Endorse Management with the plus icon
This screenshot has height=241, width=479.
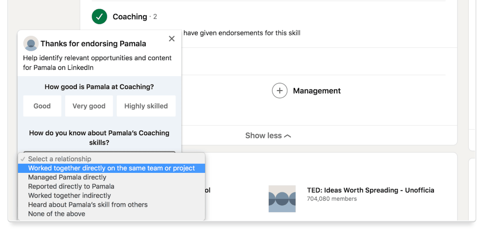tap(280, 91)
